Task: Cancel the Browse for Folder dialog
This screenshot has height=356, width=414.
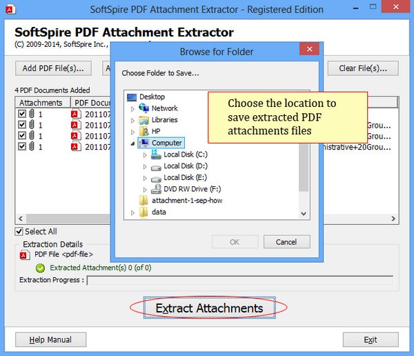Action: pos(287,242)
